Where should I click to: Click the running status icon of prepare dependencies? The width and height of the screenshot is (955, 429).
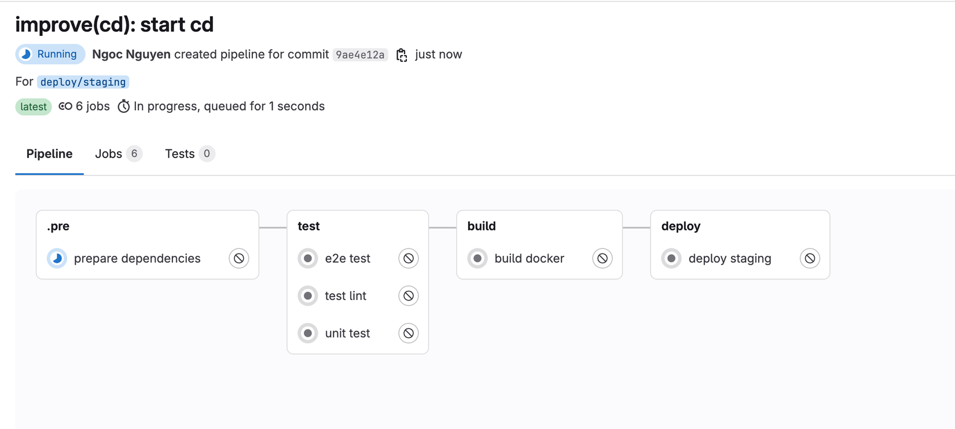tap(57, 258)
